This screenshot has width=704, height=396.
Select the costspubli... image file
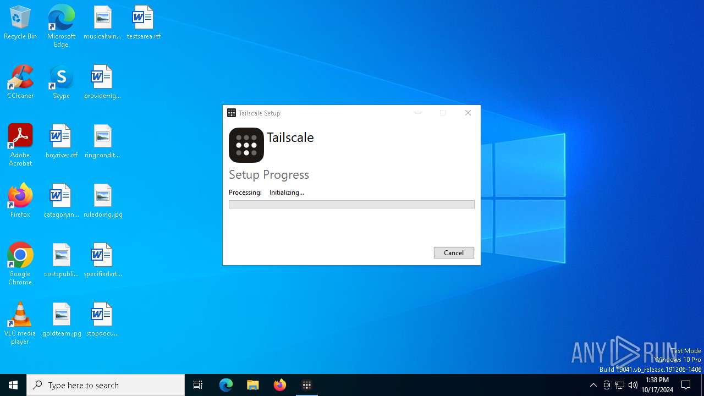[61, 261]
